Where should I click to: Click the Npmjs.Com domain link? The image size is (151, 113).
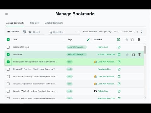tap(103, 47)
